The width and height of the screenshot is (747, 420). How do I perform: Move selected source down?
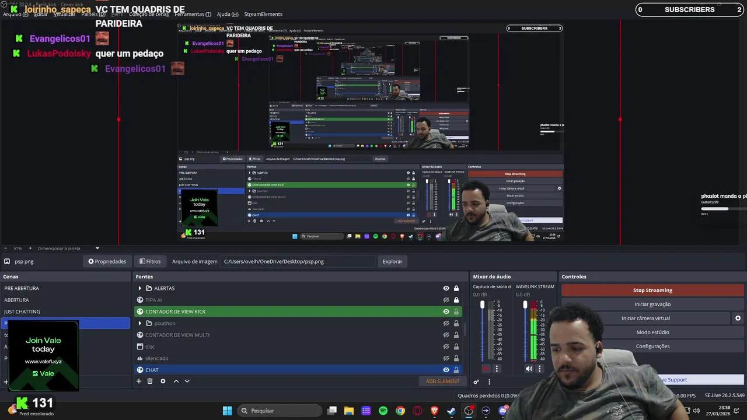click(x=187, y=381)
